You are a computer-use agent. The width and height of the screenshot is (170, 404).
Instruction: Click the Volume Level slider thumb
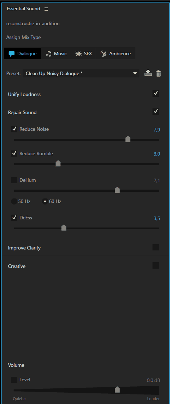[x=117, y=389]
